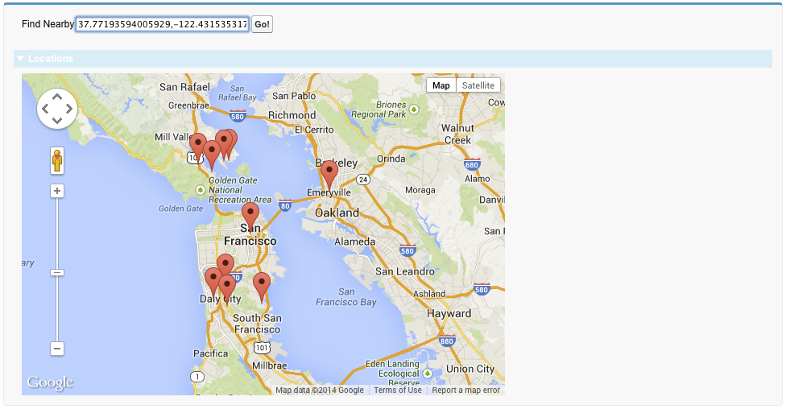Click the zoom slider handle
This screenshot has height=409, width=786.
coord(57,272)
